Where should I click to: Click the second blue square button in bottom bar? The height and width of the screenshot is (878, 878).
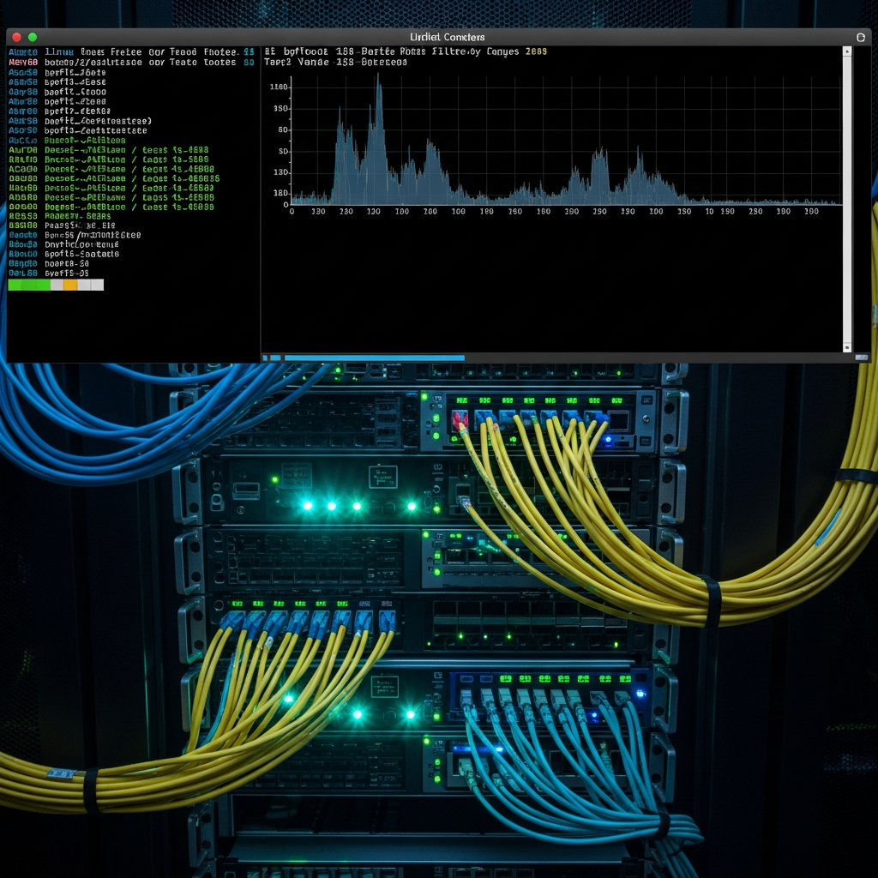[x=275, y=358]
